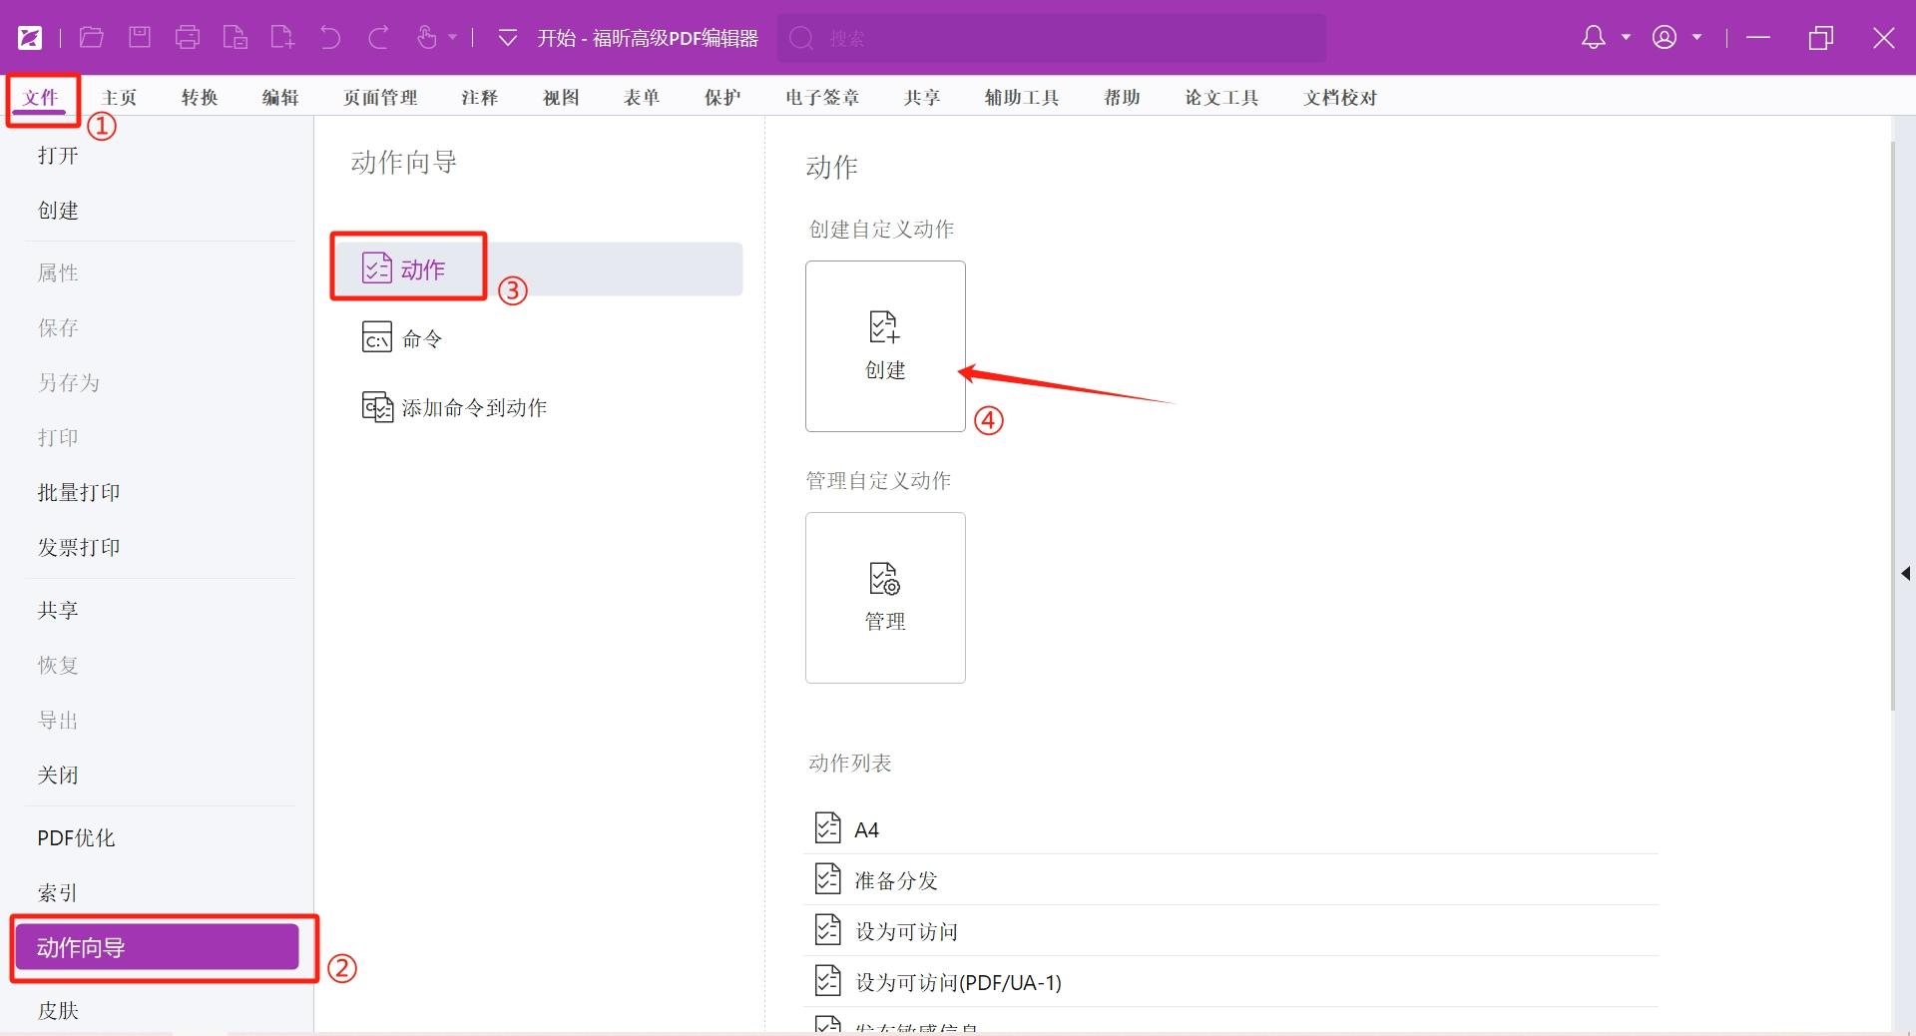The height and width of the screenshot is (1036, 1916).
Task: Switch to the 保护 tab
Action: pyautogui.click(x=722, y=98)
